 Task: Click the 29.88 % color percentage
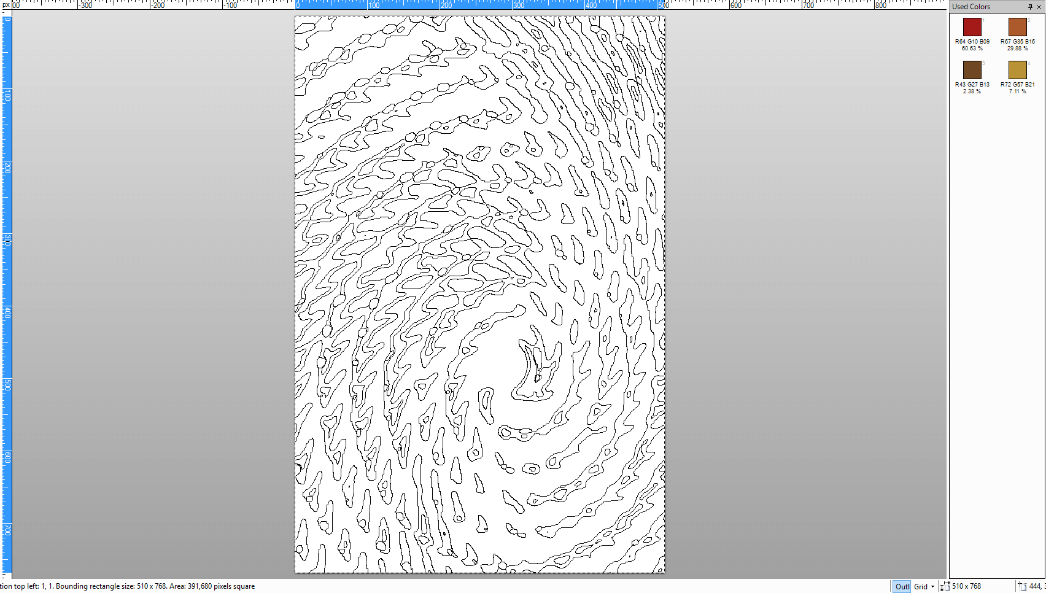(x=1017, y=48)
